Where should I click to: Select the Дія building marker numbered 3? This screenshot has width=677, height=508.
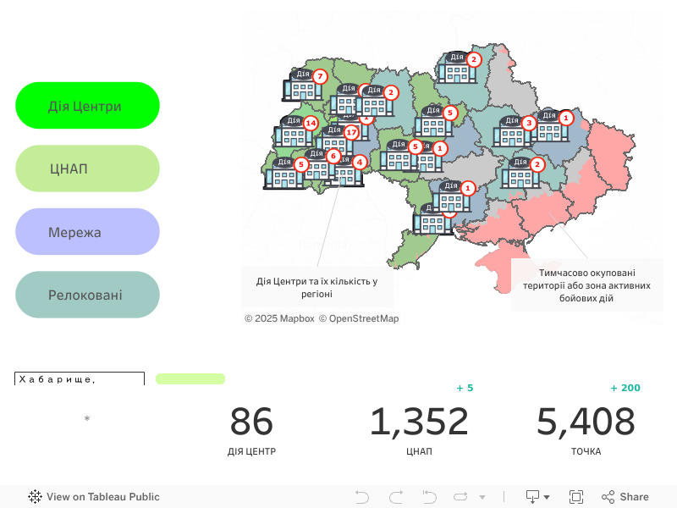tap(513, 131)
